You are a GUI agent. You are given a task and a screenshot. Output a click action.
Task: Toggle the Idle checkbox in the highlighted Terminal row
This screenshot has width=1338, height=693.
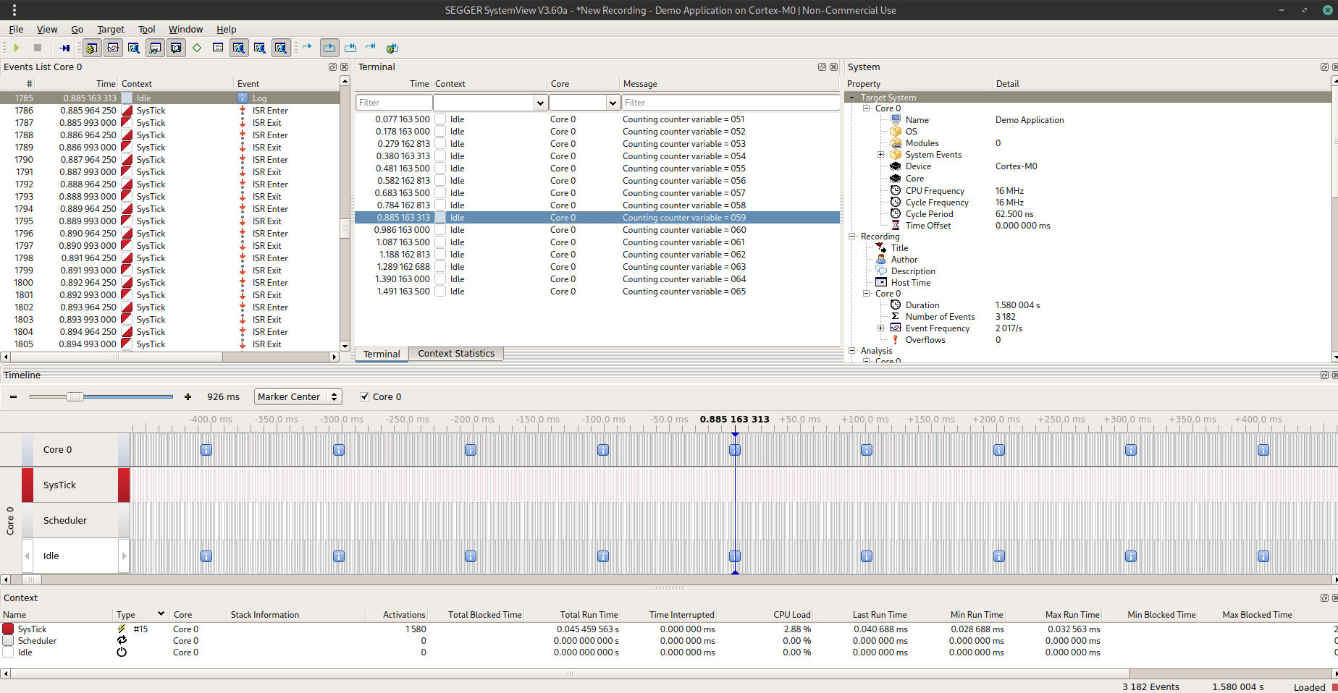pyautogui.click(x=440, y=218)
